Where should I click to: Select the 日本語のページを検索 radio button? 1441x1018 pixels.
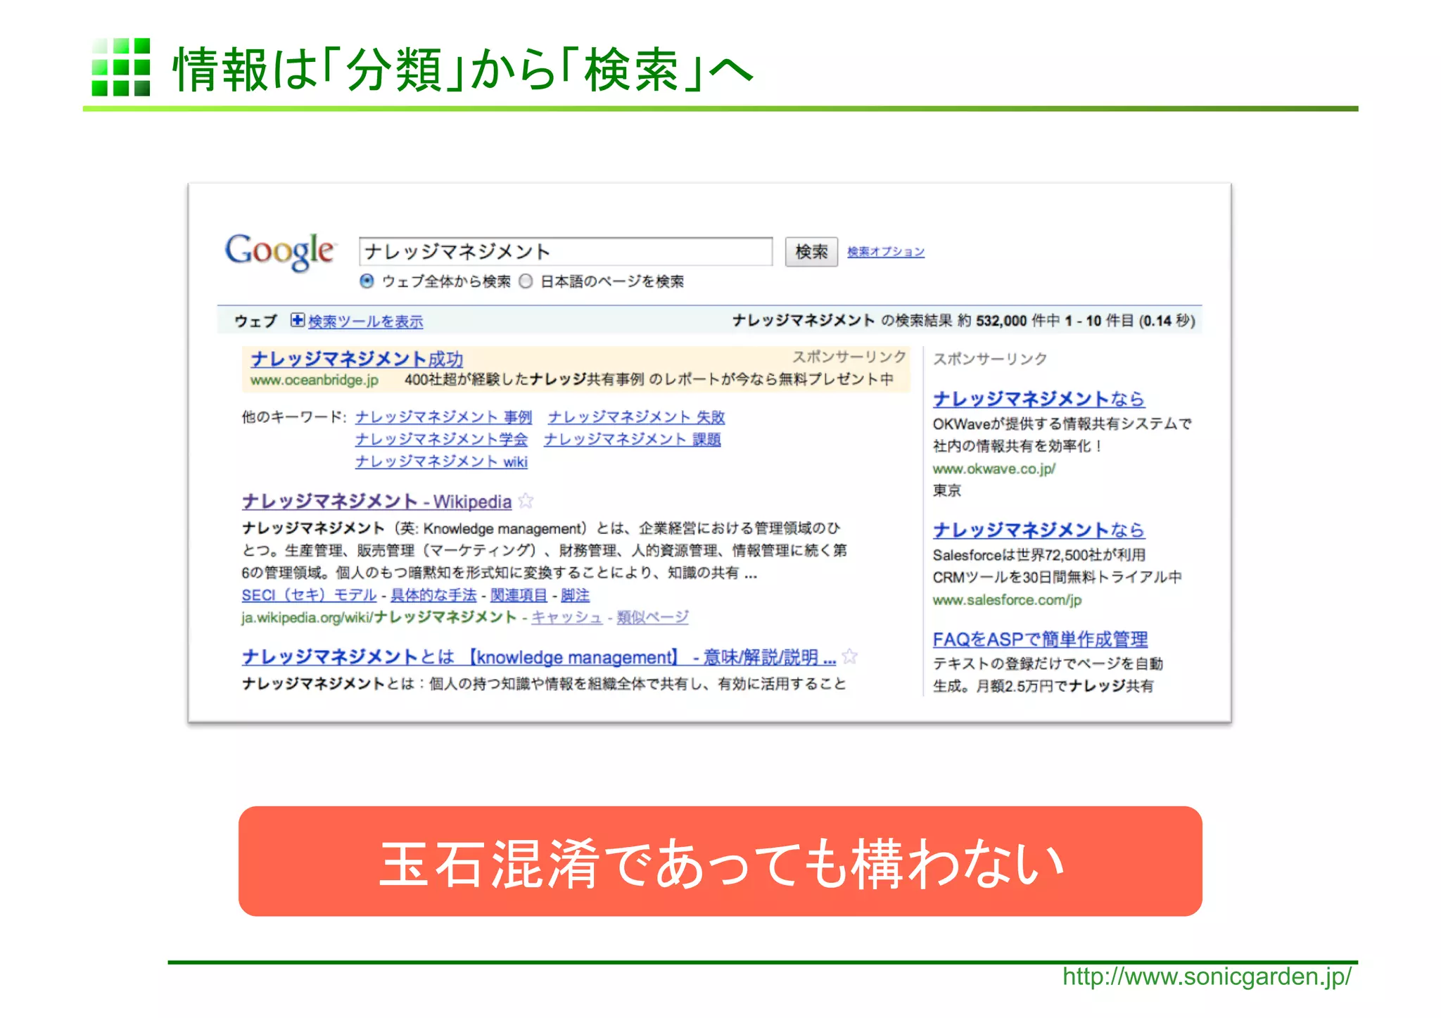tap(526, 281)
